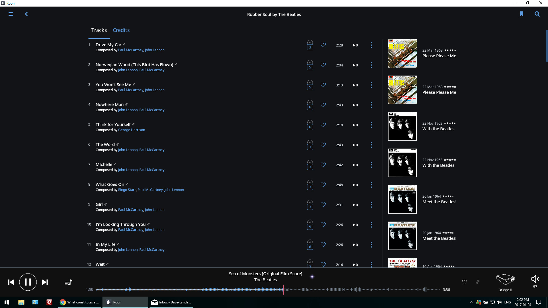Toggle heart for Nowhere Man
Image resolution: width=548 pixels, height=308 pixels.
coord(323,105)
